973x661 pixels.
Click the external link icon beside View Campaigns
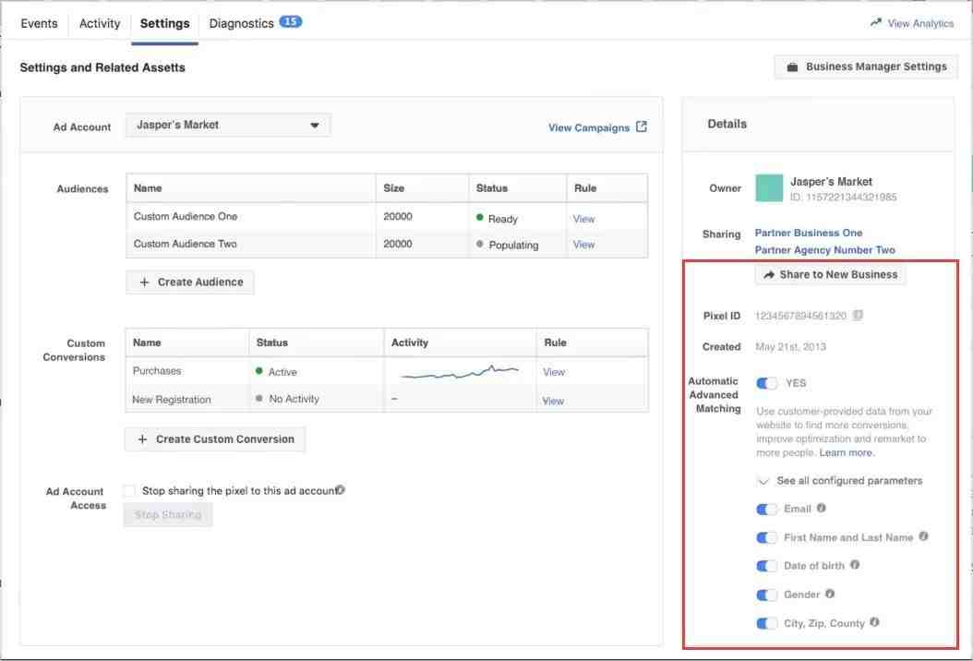(x=642, y=126)
